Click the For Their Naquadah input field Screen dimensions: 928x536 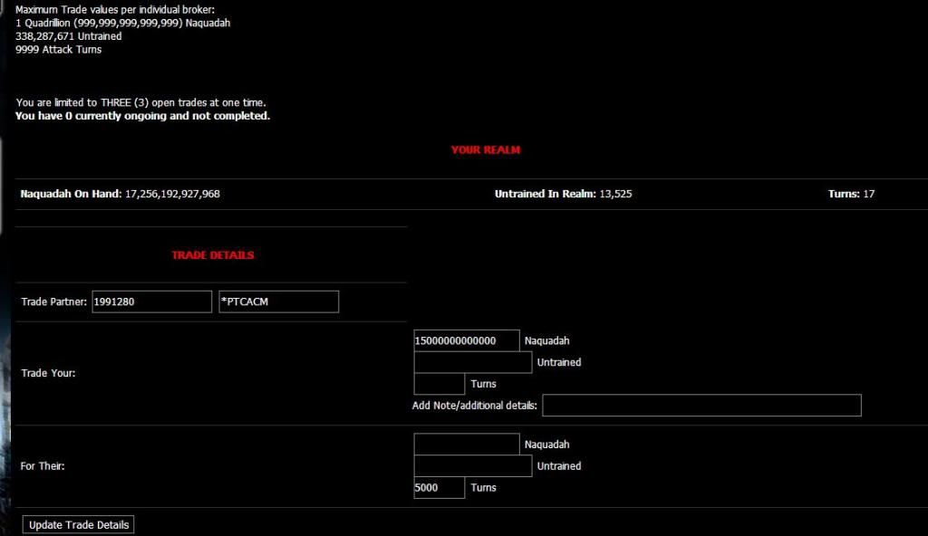(x=466, y=445)
